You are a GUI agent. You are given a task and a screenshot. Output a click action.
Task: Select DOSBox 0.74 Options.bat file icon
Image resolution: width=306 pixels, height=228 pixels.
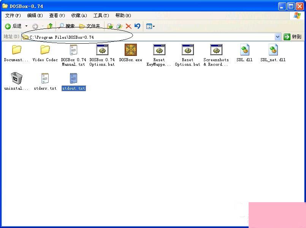pos(102,50)
